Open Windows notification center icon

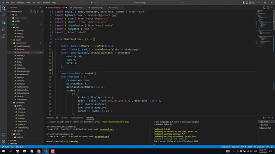point(270,151)
